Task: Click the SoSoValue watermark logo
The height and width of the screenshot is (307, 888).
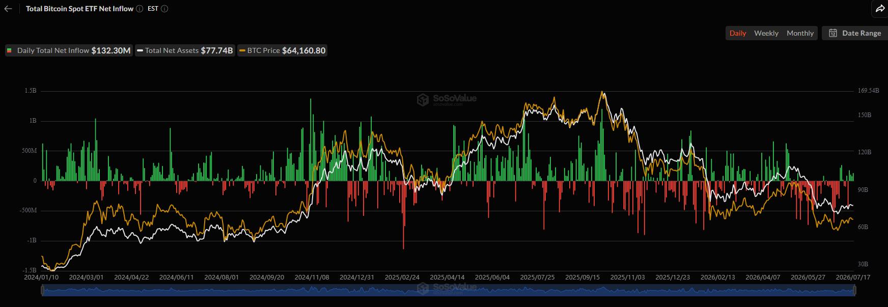Action: (x=447, y=99)
